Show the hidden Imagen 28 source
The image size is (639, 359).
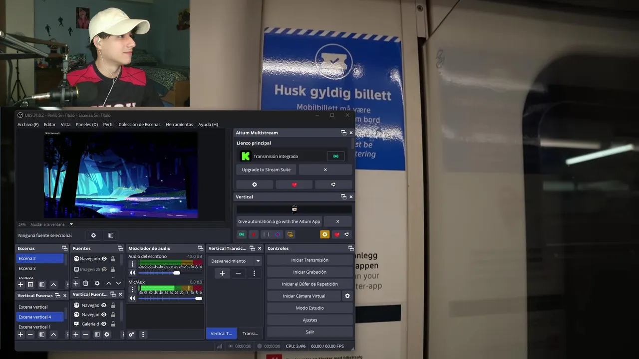tap(104, 269)
